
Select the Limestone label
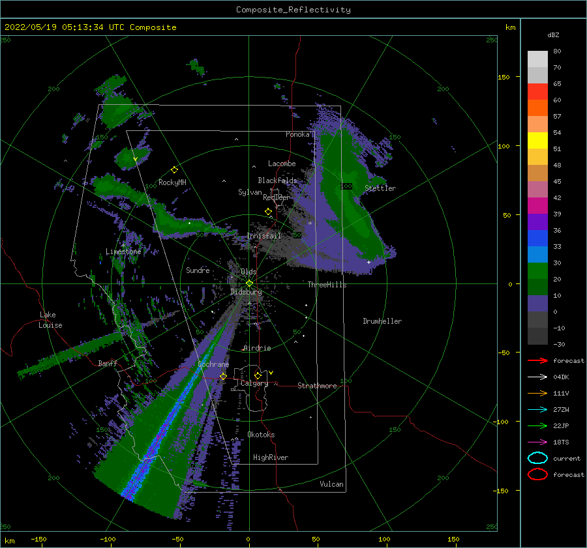click(123, 252)
